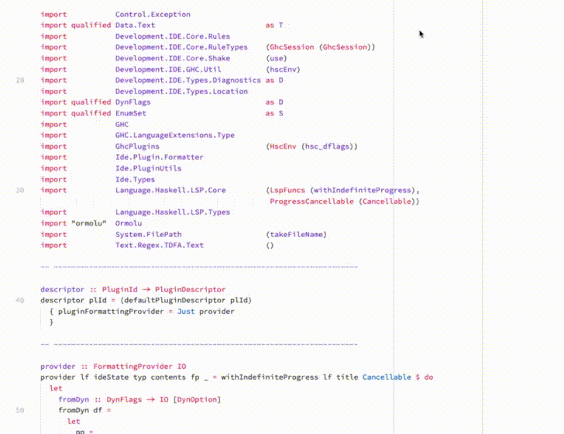Click line number 20 in the gutter
The height and width of the screenshot is (434, 564).
(x=20, y=81)
